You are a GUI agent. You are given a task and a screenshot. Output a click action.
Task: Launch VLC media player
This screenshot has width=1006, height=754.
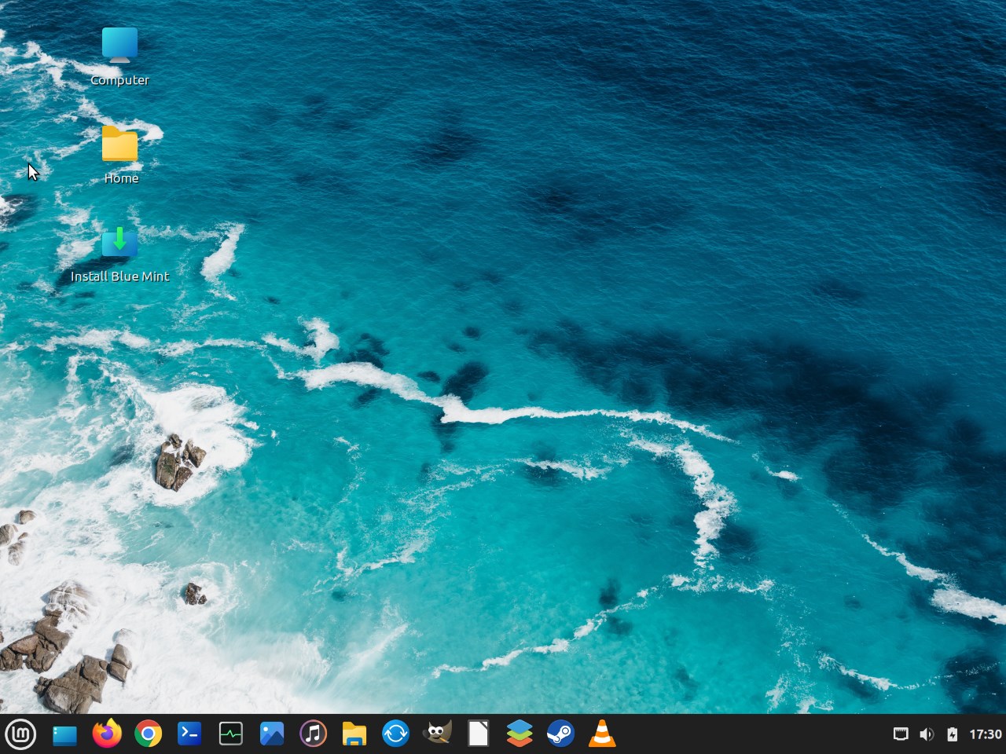[x=602, y=734]
